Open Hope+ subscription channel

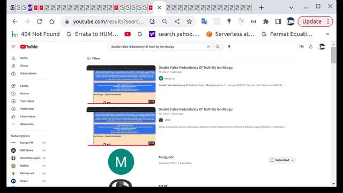coord(24,181)
